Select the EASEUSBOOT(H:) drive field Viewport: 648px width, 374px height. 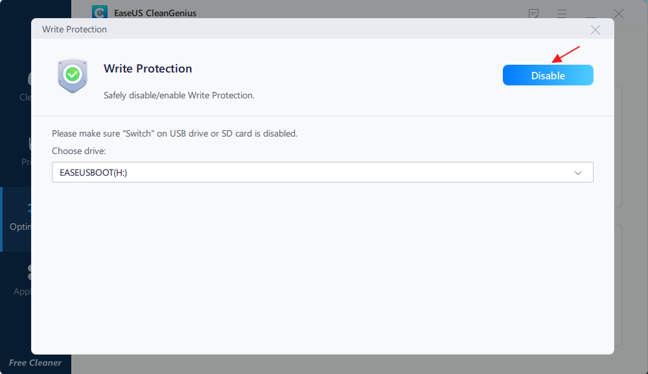pos(322,172)
